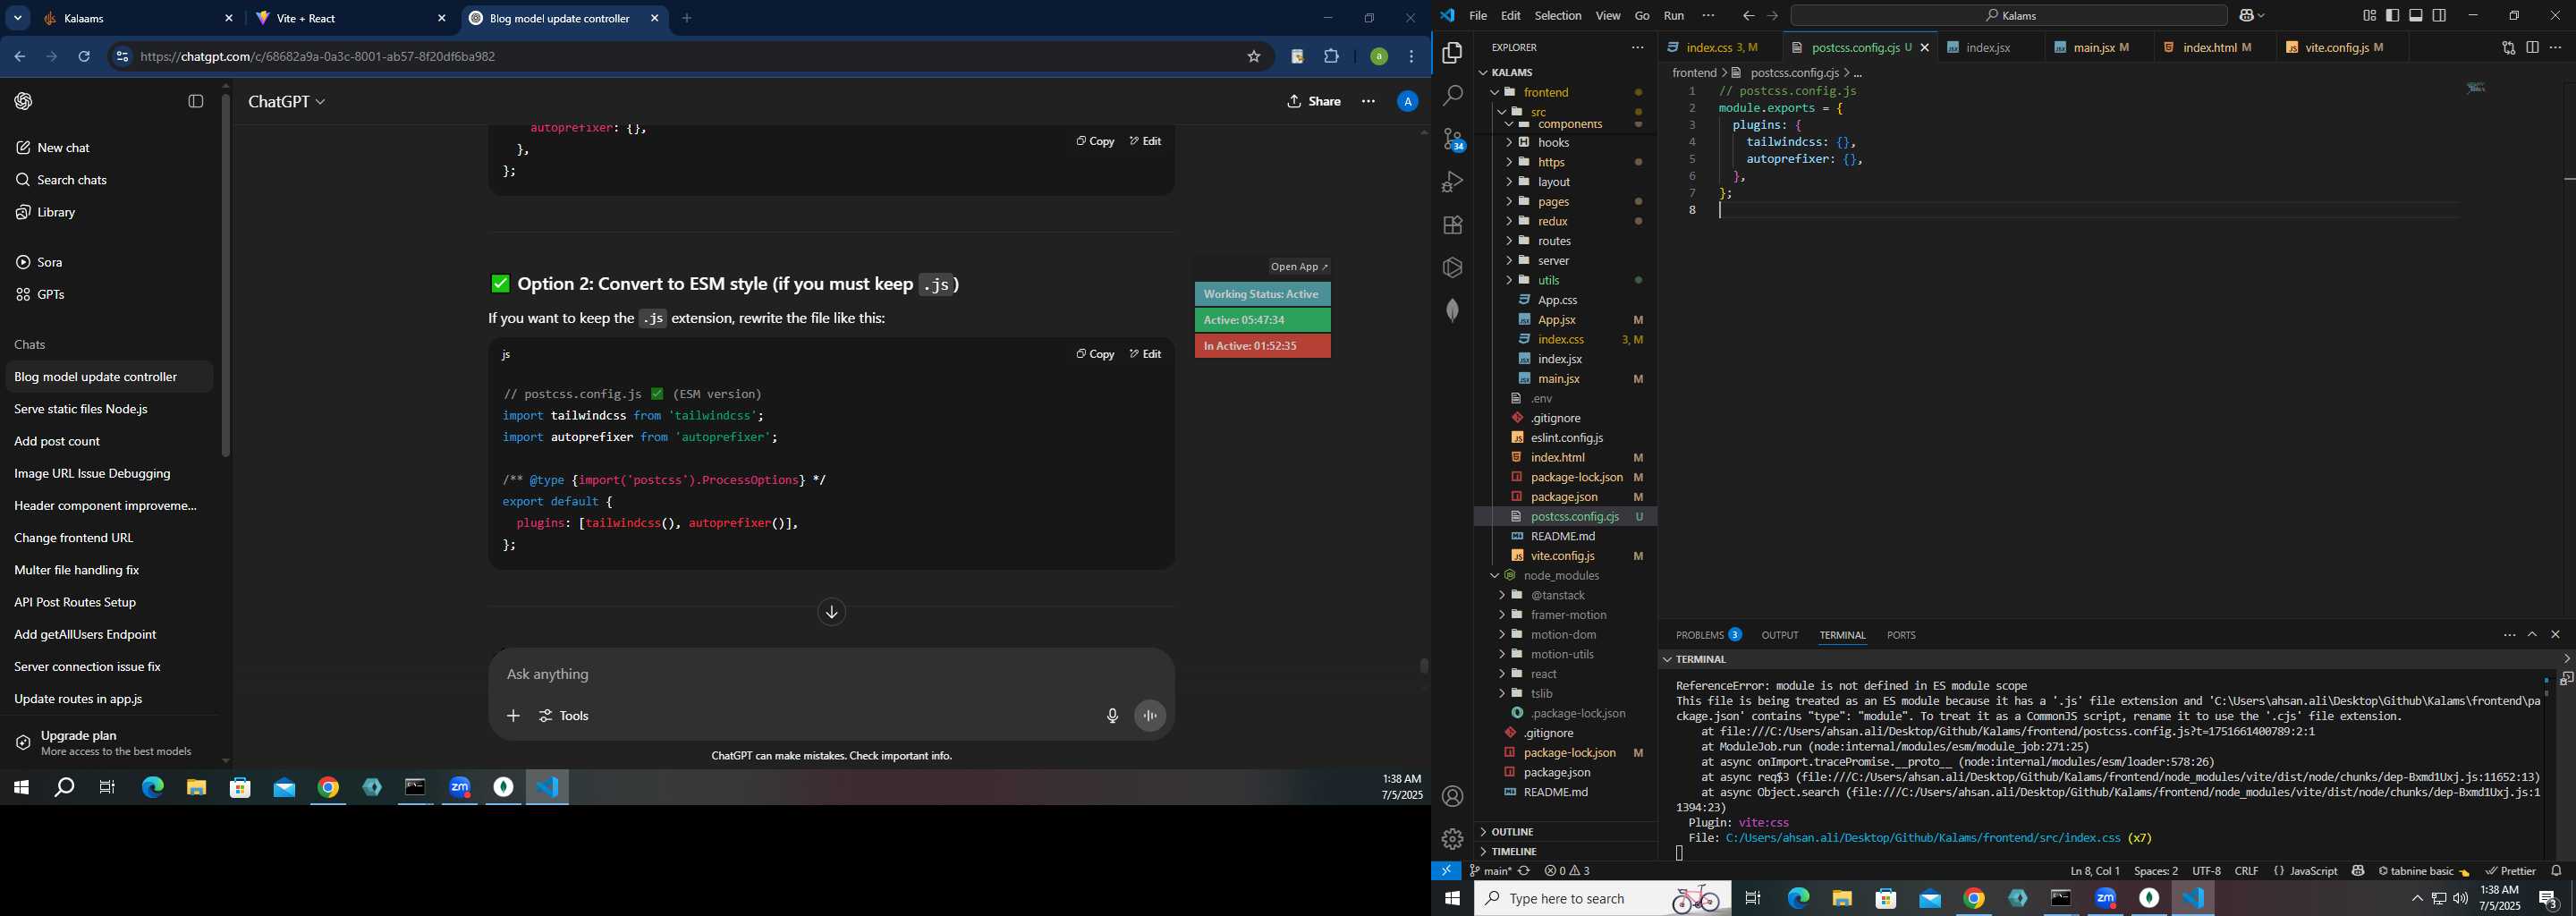Click Windows Start button on right taskbar

point(1452,899)
